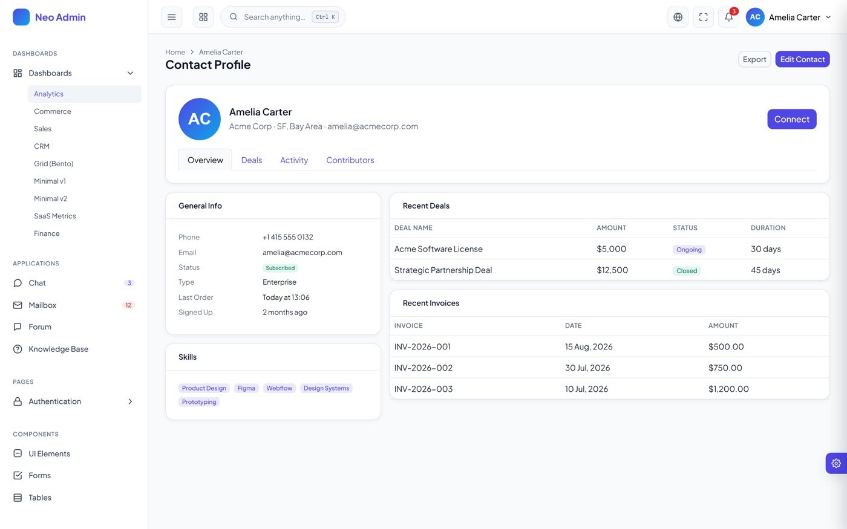Click the search magnifier icon
Image resolution: width=847 pixels, height=529 pixels.
234,17
